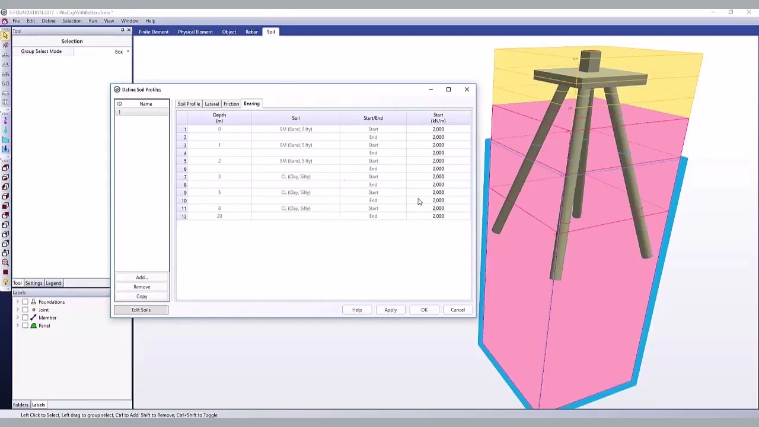Screen dimensions: 759x427
Task: Click the blue downward arrow load icon
Action: coord(5,149)
